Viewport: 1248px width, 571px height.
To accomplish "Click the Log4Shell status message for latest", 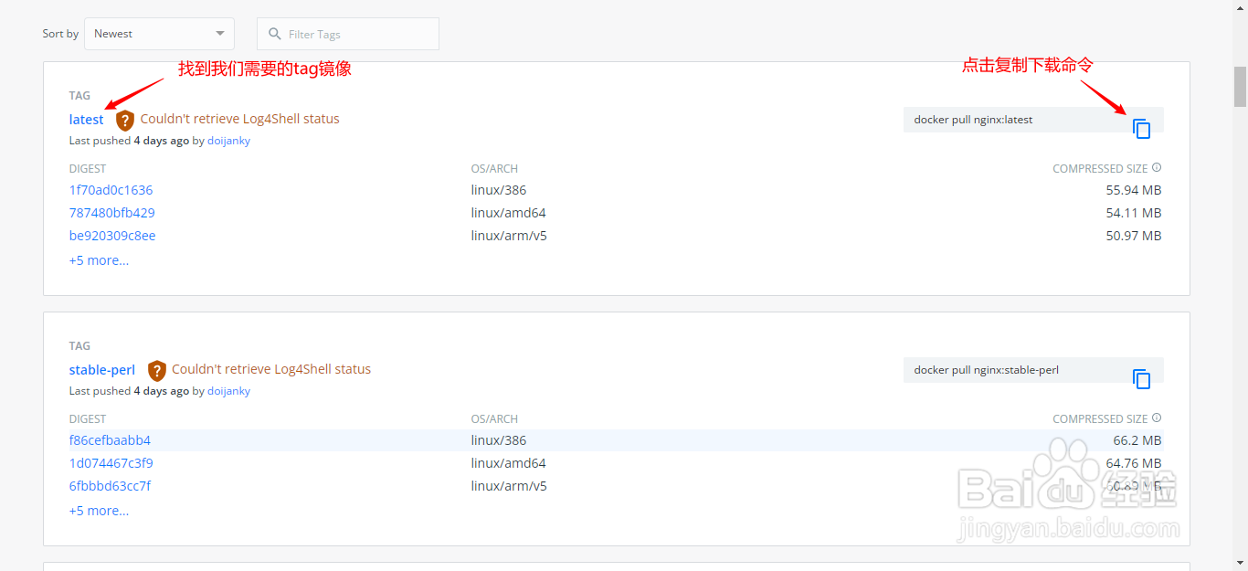I will coord(240,119).
